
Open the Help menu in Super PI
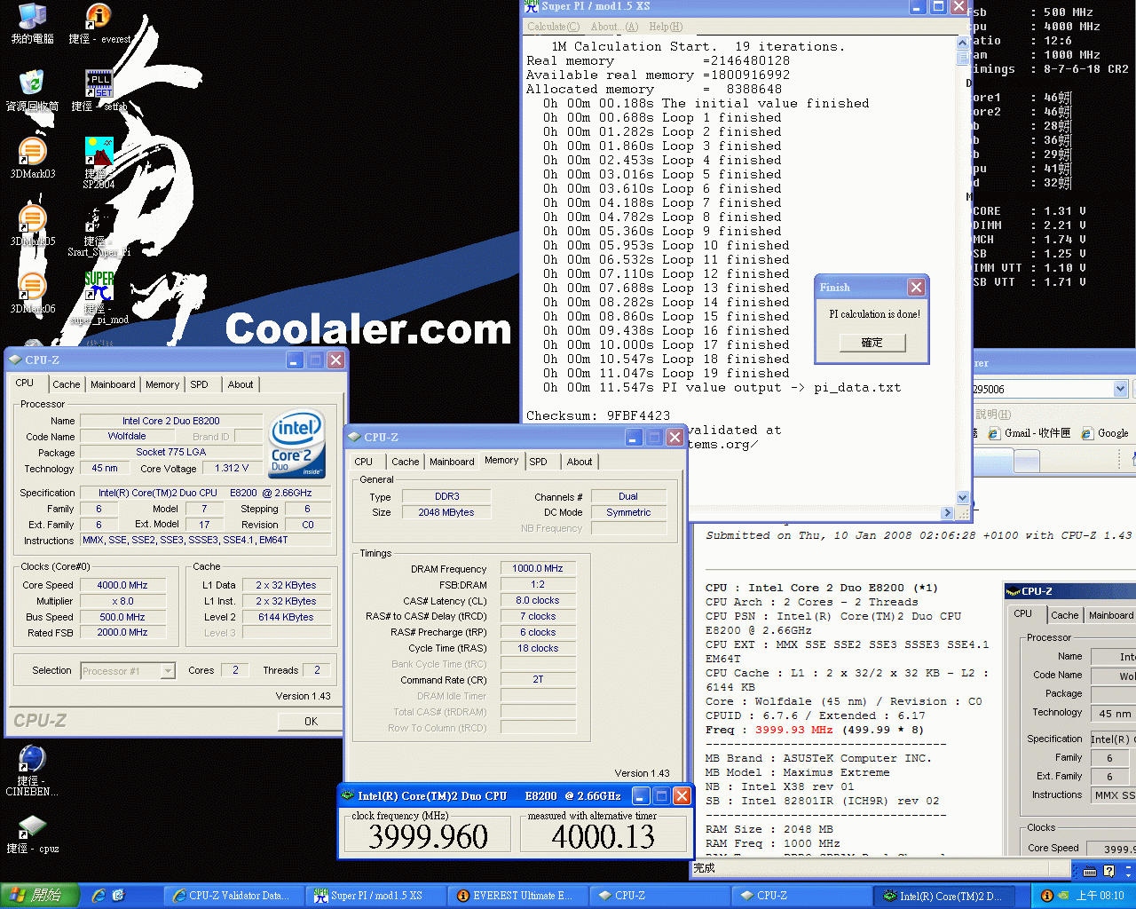point(666,27)
